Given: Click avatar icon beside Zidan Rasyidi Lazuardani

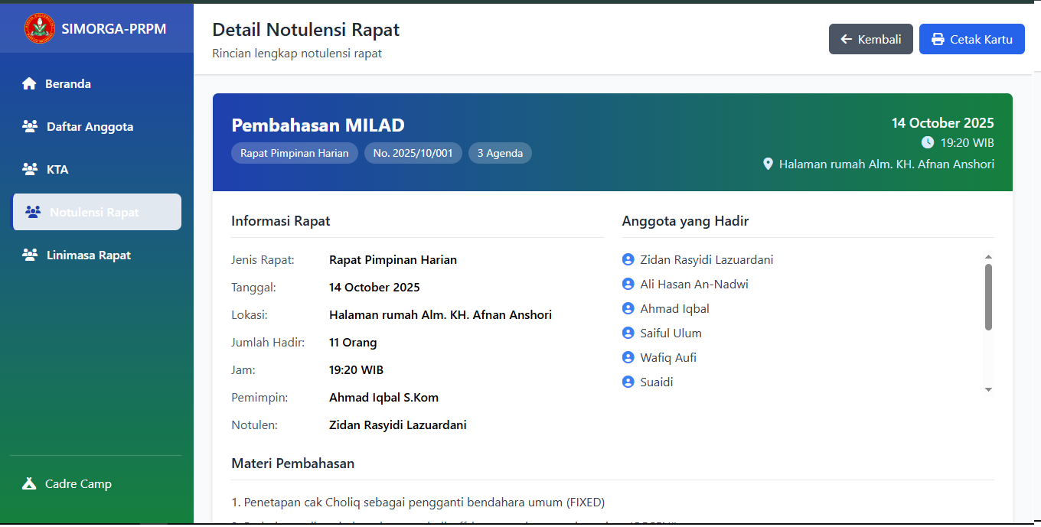Looking at the screenshot, I should tap(628, 260).
